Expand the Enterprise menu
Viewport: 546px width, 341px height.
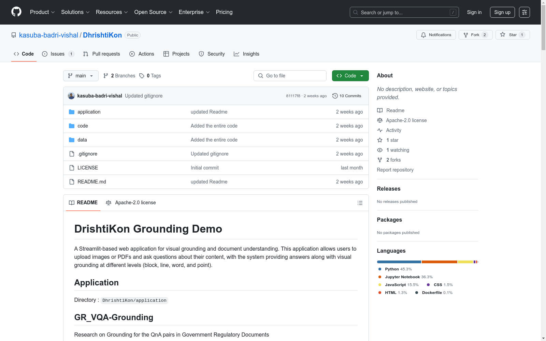coord(194,12)
